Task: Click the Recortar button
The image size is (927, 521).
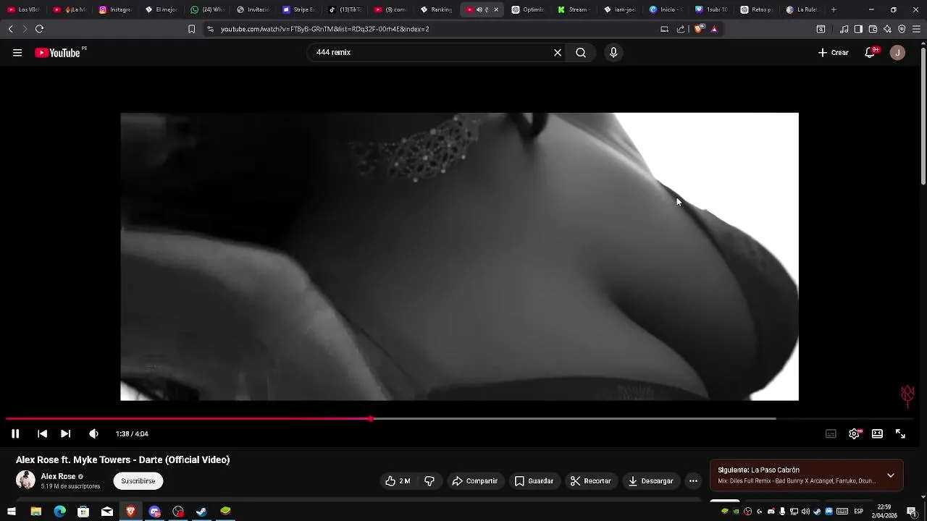Action: pyautogui.click(x=590, y=480)
